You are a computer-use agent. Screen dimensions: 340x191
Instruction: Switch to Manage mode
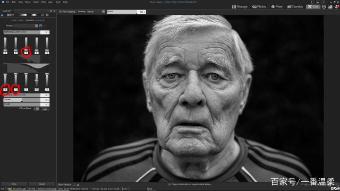point(240,7)
